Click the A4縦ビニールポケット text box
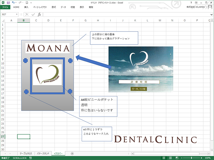The image size is (214, 160). pos(98,106)
